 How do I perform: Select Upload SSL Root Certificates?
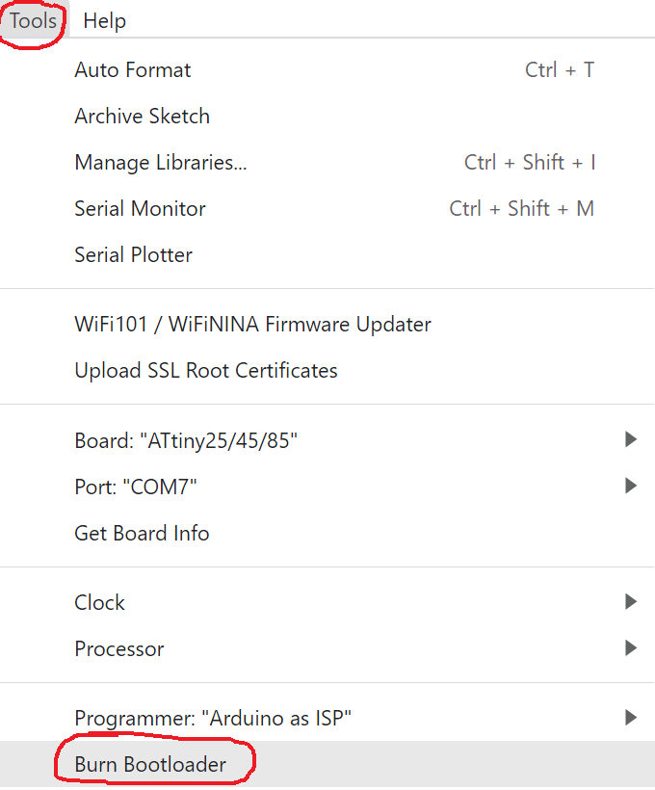click(206, 371)
